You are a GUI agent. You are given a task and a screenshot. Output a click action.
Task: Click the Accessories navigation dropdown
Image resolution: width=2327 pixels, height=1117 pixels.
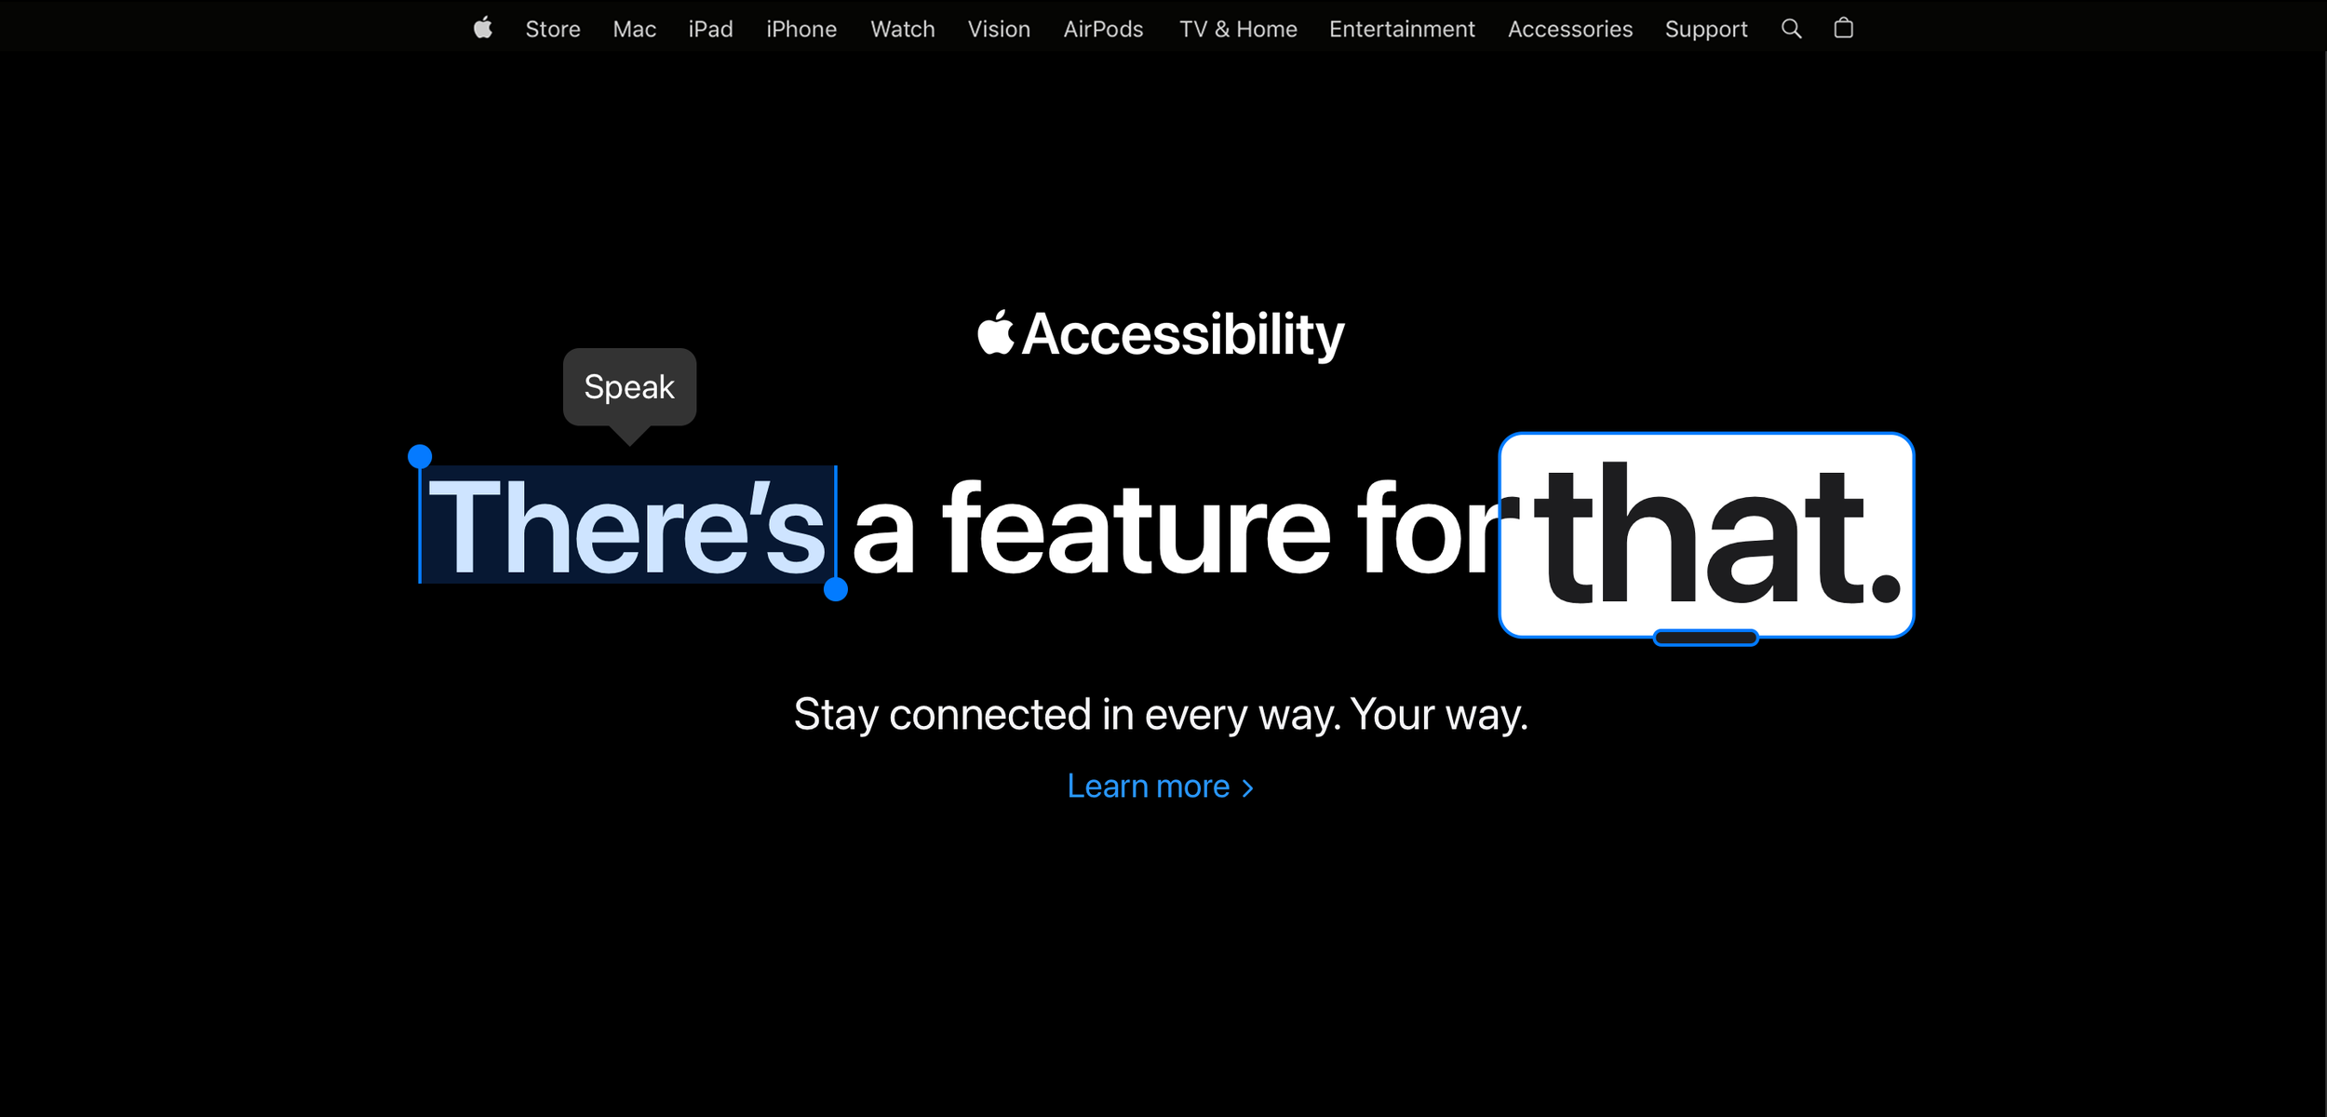(1570, 30)
